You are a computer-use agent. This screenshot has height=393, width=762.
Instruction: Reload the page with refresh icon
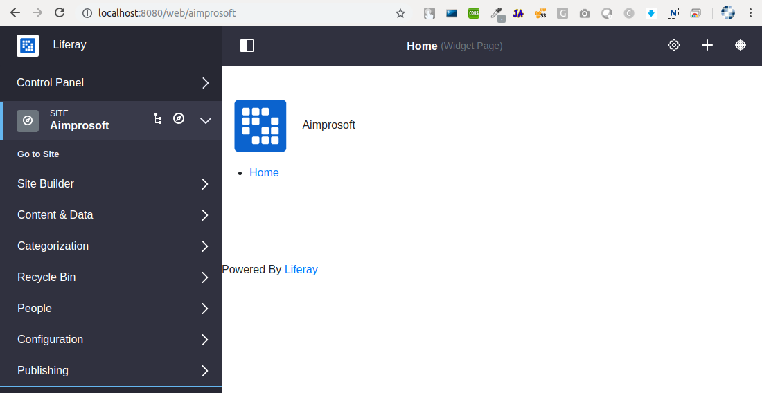[x=60, y=12]
